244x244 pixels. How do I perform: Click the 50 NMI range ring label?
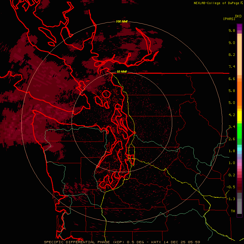[x=122, y=72]
